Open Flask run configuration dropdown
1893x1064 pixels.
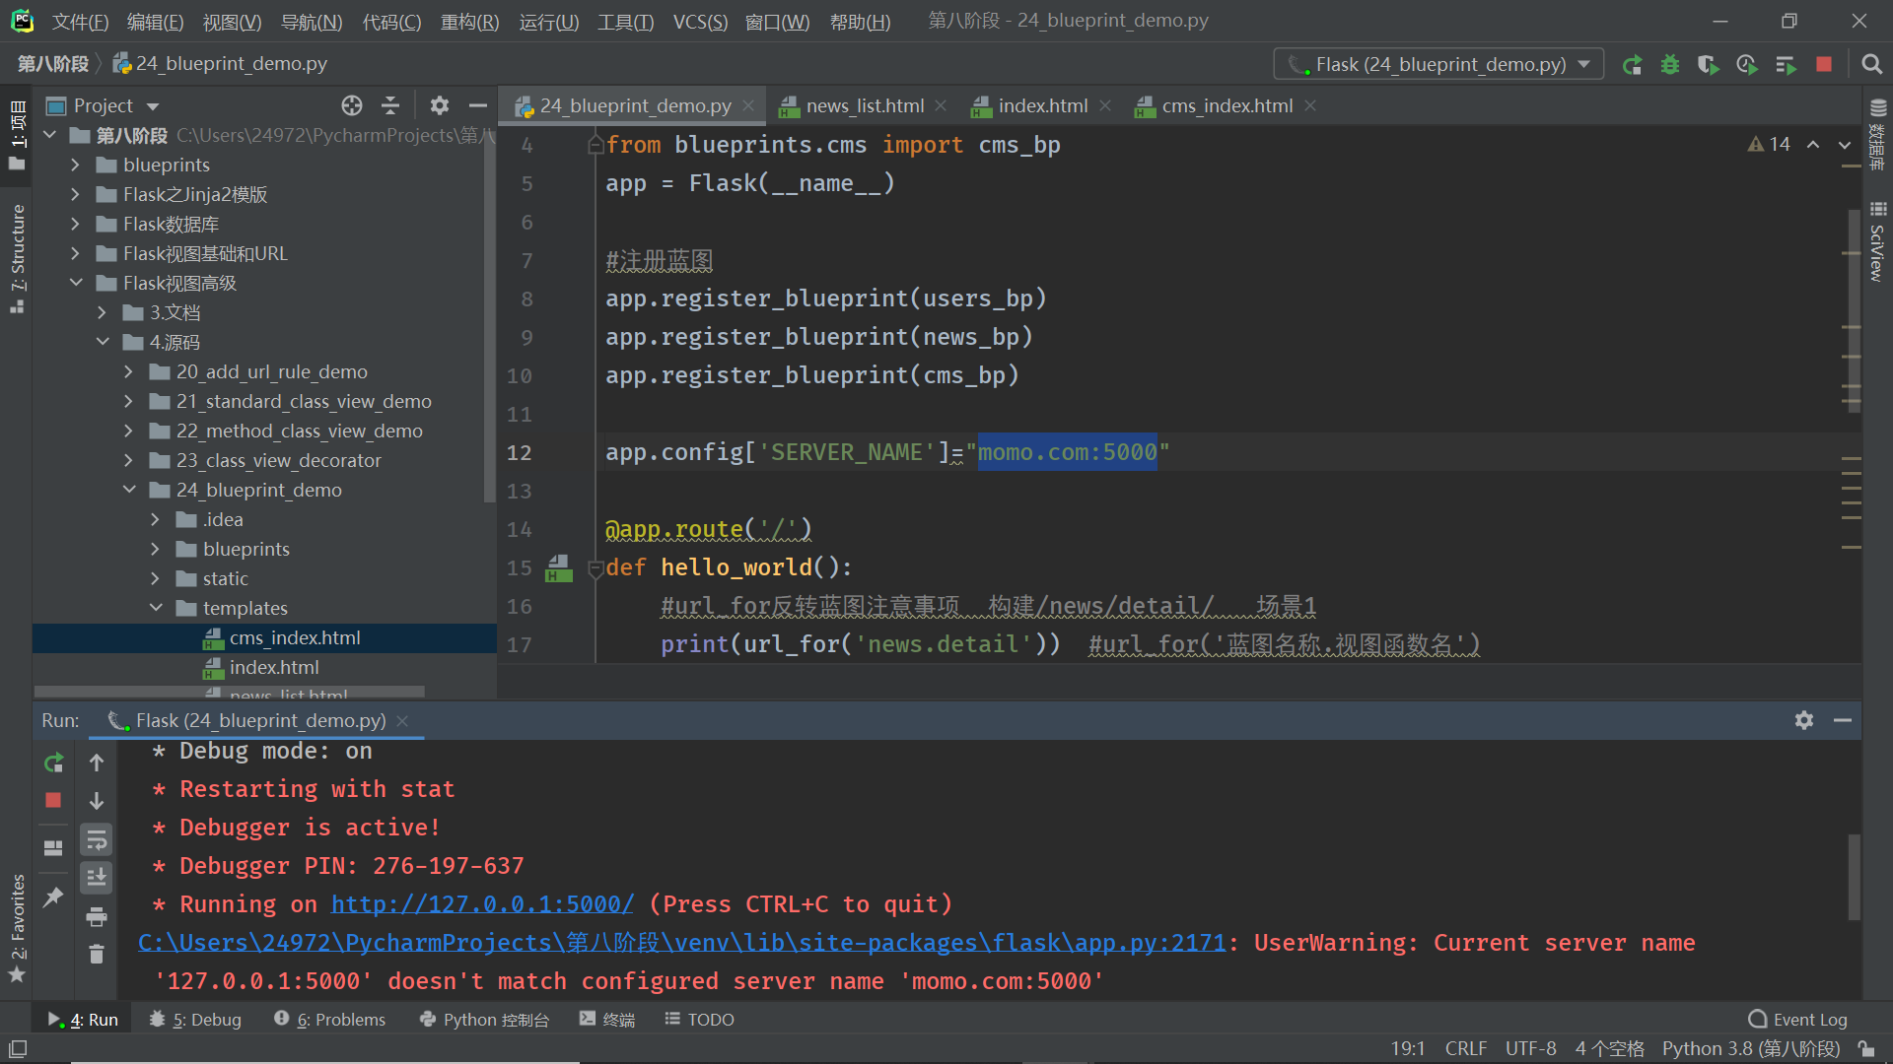point(1439,64)
